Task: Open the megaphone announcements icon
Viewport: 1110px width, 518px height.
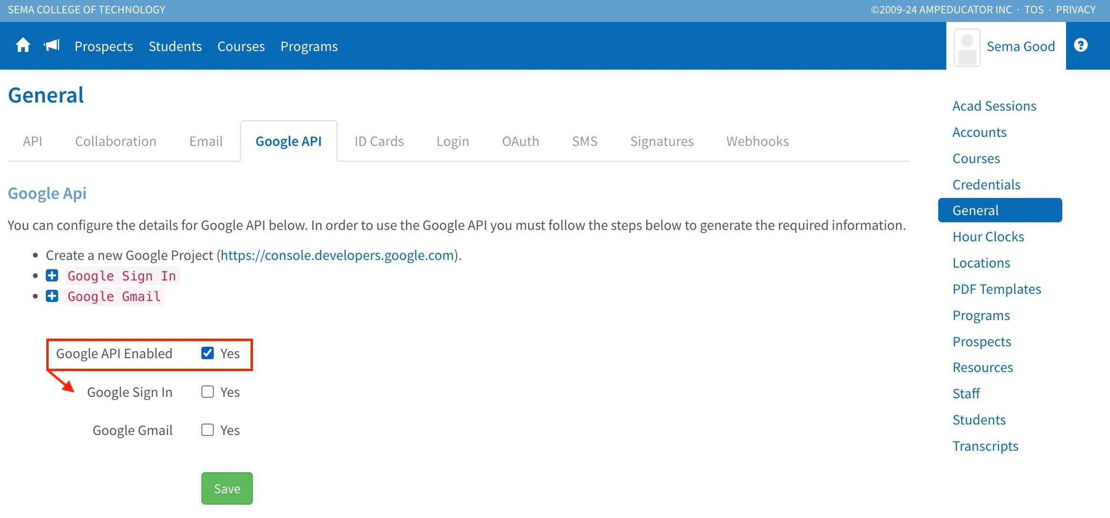Action: pyautogui.click(x=52, y=46)
